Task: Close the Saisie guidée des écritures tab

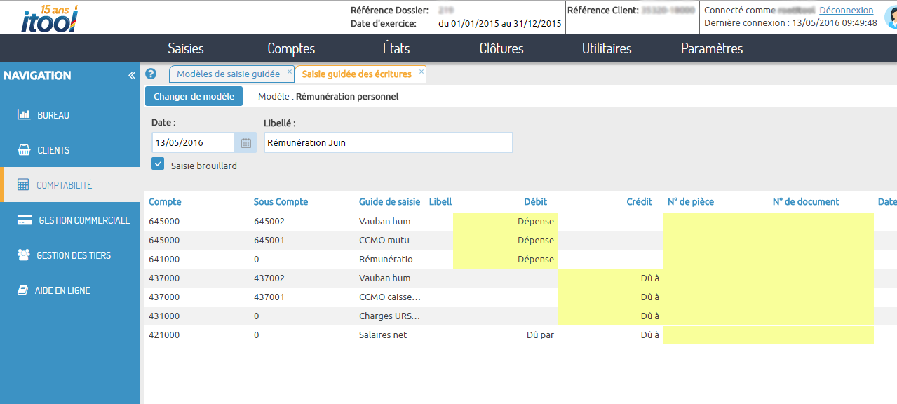Action: click(x=420, y=72)
